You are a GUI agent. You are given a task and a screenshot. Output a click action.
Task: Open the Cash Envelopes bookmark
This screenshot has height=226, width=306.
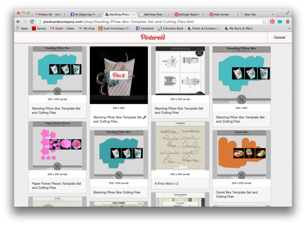(x=115, y=29)
